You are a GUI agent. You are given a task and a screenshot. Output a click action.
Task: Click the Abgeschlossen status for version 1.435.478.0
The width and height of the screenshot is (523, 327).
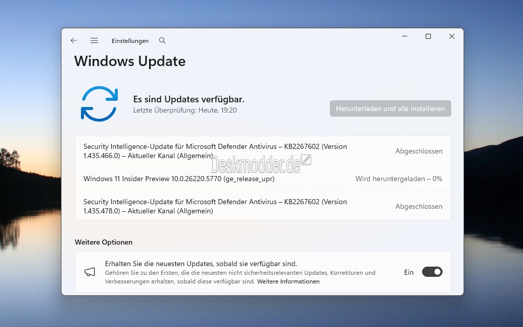(419, 206)
